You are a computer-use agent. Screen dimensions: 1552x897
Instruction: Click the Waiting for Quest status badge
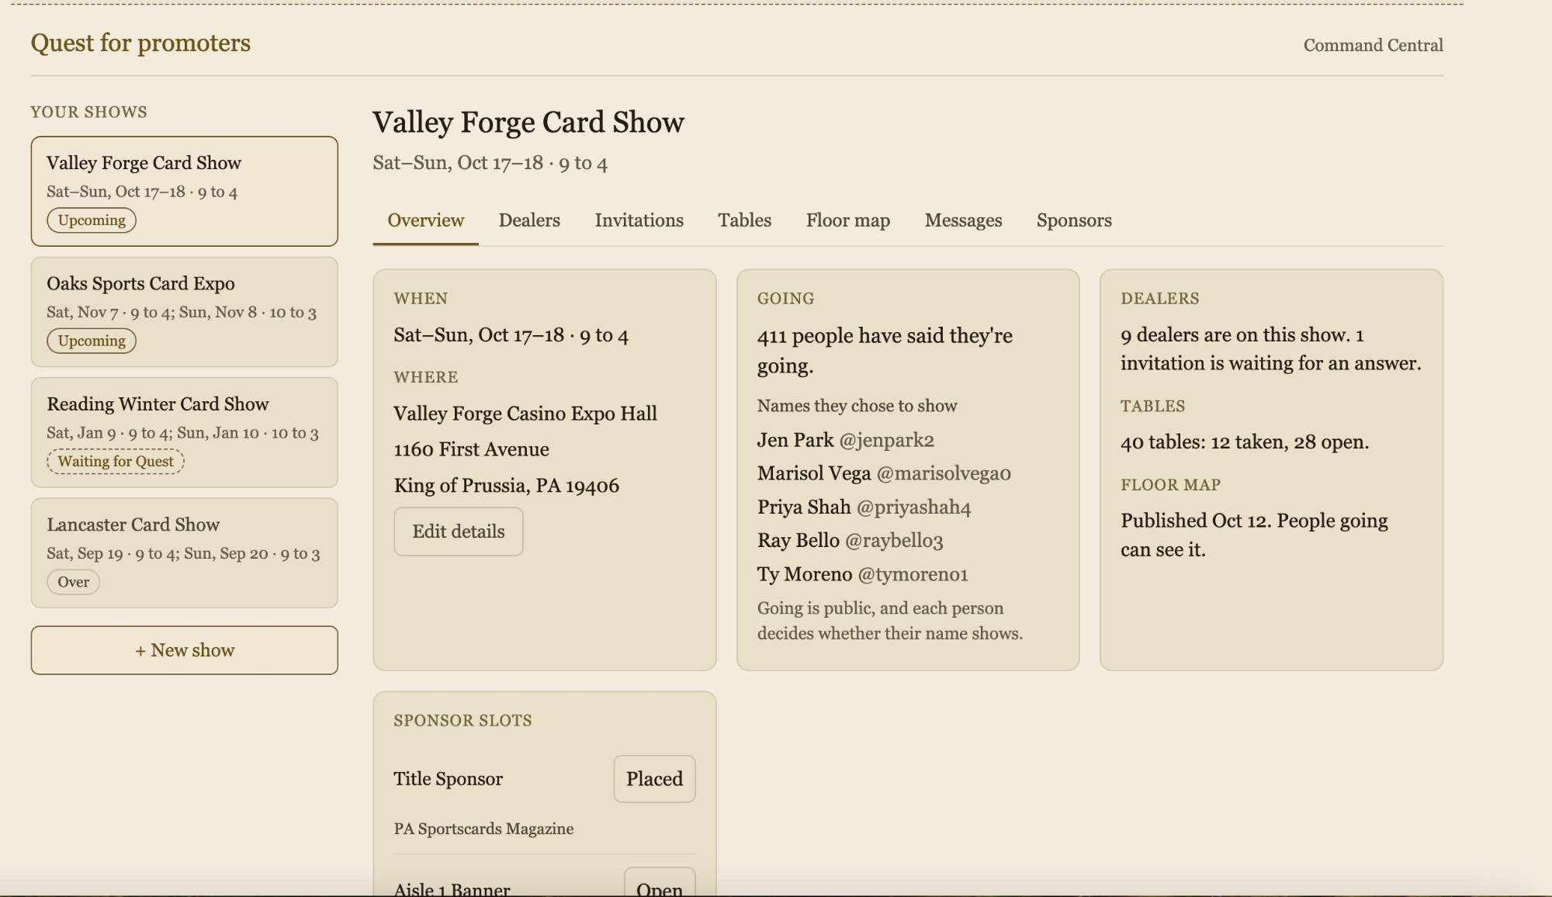click(116, 462)
